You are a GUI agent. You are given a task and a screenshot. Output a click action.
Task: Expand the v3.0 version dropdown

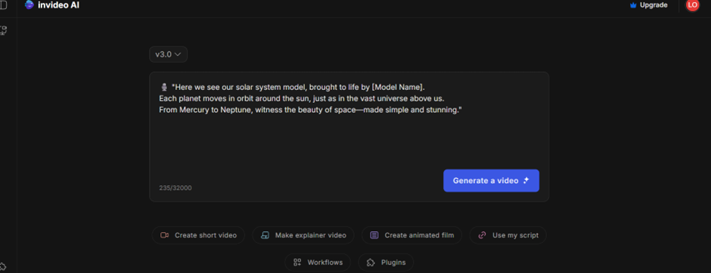168,54
